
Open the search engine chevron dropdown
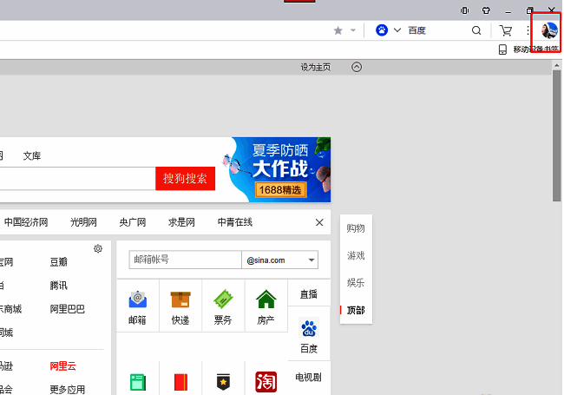point(397,30)
